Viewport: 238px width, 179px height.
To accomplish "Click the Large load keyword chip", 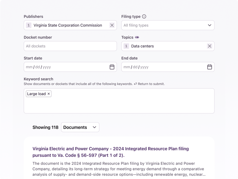I will pos(36,94).
